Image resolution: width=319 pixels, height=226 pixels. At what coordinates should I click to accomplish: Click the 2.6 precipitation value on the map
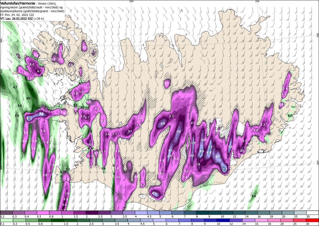(x=107, y=134)
